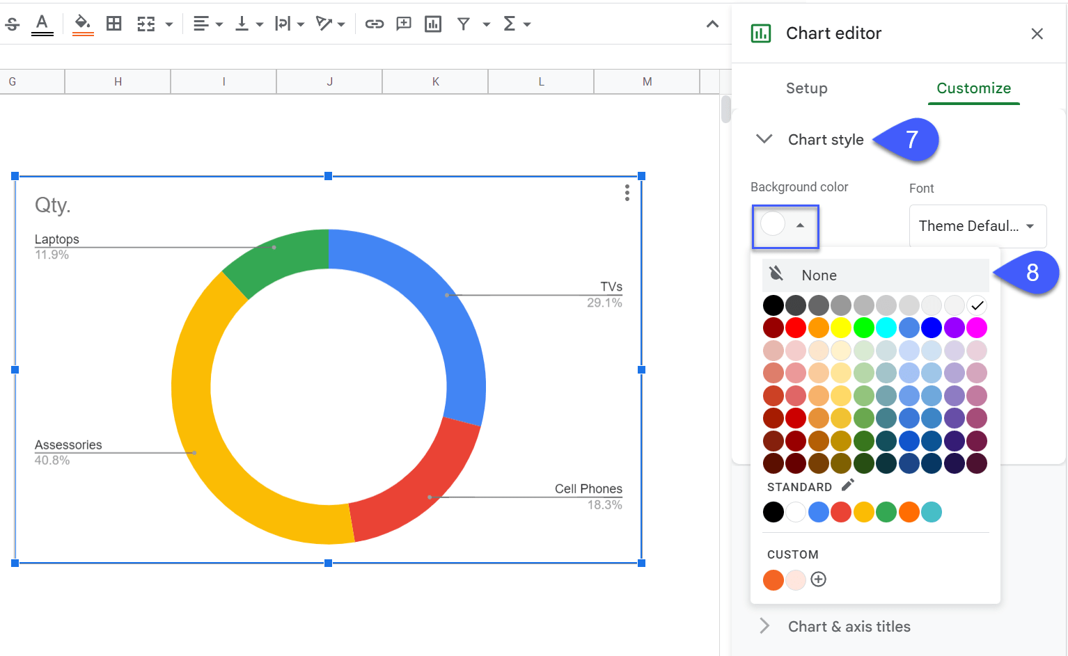1068x656 pixels.
Task: Open the text wrapping menu
Action: [289, 24]
